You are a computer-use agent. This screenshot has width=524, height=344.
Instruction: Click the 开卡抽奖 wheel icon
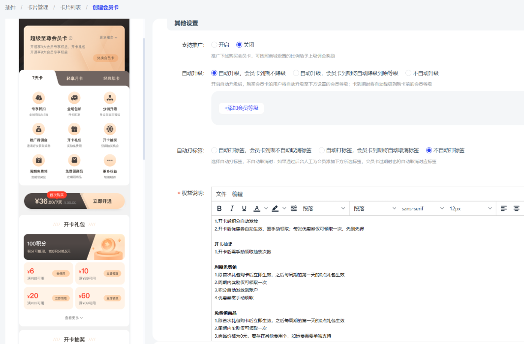pyautogui.click(x=110, y=129)
